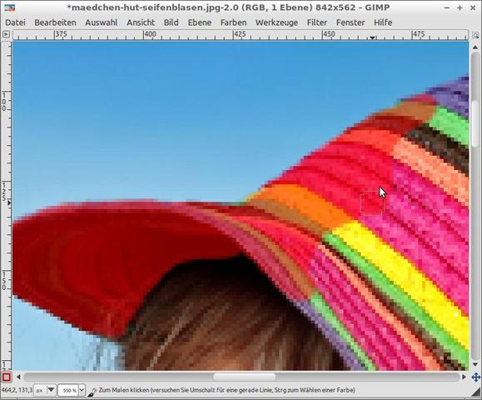Open the Hilfe menu
Image resolution: width=482 pixels, height=400 pixels.
point(383,22)
